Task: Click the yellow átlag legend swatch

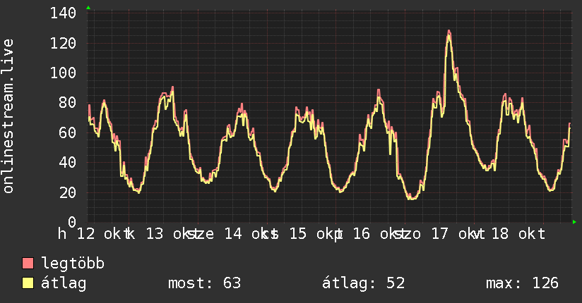Action: [x=28, y=283]
